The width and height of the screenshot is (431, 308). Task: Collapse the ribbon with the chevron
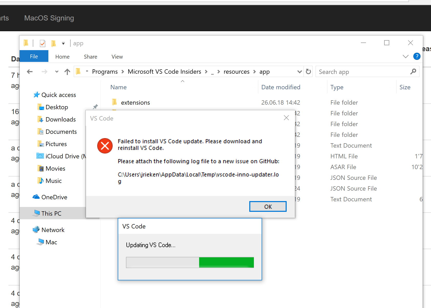pos(405,56)
